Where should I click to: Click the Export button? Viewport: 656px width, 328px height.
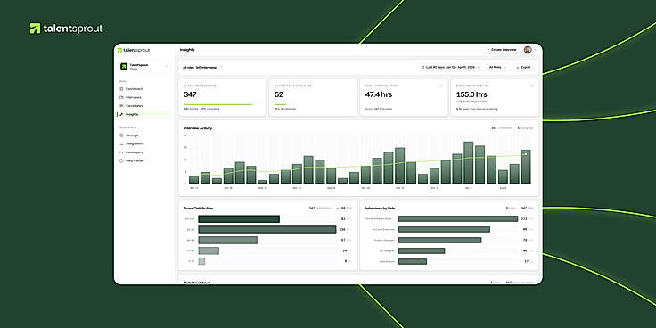tap(523, 67)
